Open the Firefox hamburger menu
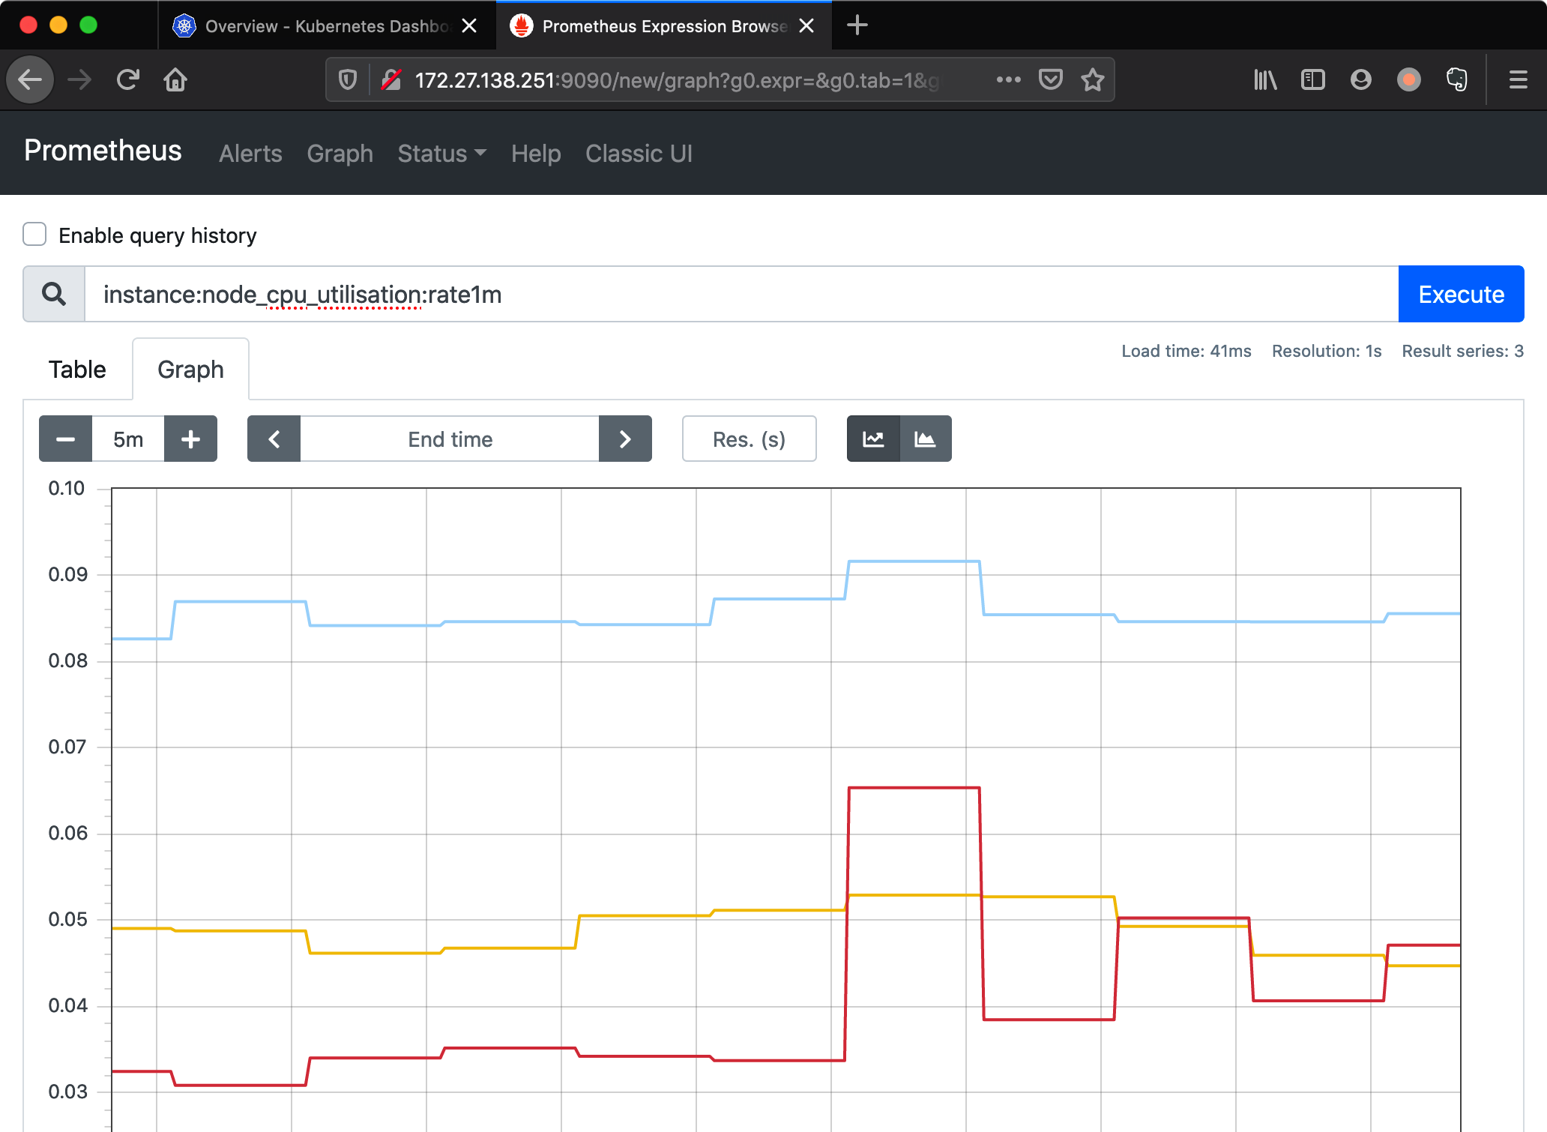Viewport: 1547px width, 1132px height. pyautogui.click(x=1519, y=79)
